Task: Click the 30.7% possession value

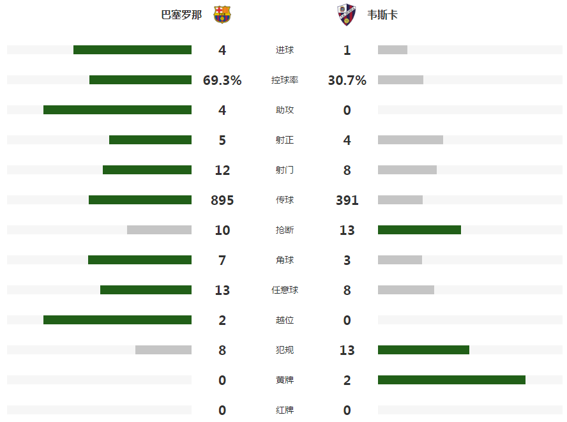Action: point(347,80)
